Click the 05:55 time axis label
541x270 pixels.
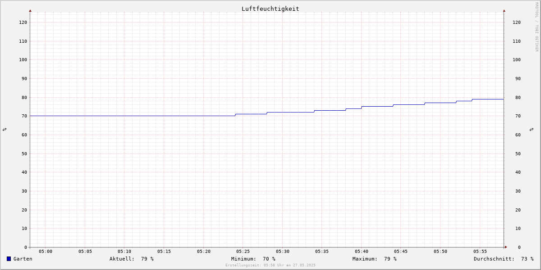[480, 252]
